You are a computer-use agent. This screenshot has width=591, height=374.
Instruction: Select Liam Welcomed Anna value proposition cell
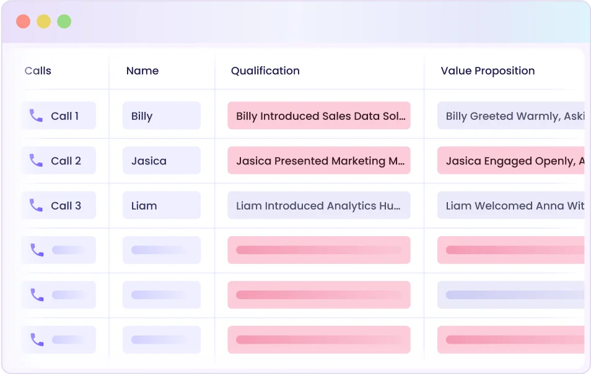512,206
